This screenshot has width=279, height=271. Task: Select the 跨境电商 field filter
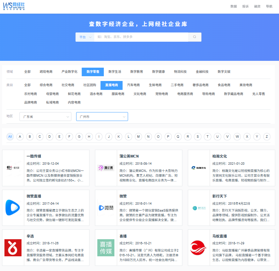click(x=46, y=72)
